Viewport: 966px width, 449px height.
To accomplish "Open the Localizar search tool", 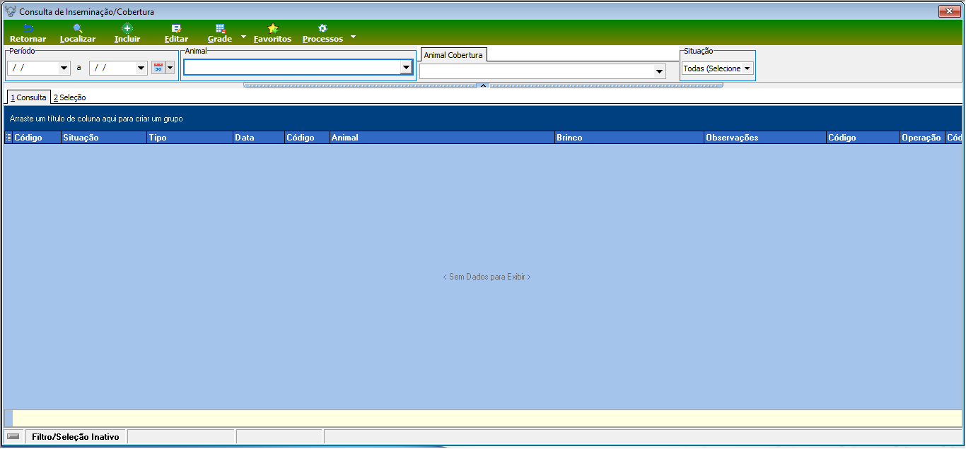I will 78,33.
